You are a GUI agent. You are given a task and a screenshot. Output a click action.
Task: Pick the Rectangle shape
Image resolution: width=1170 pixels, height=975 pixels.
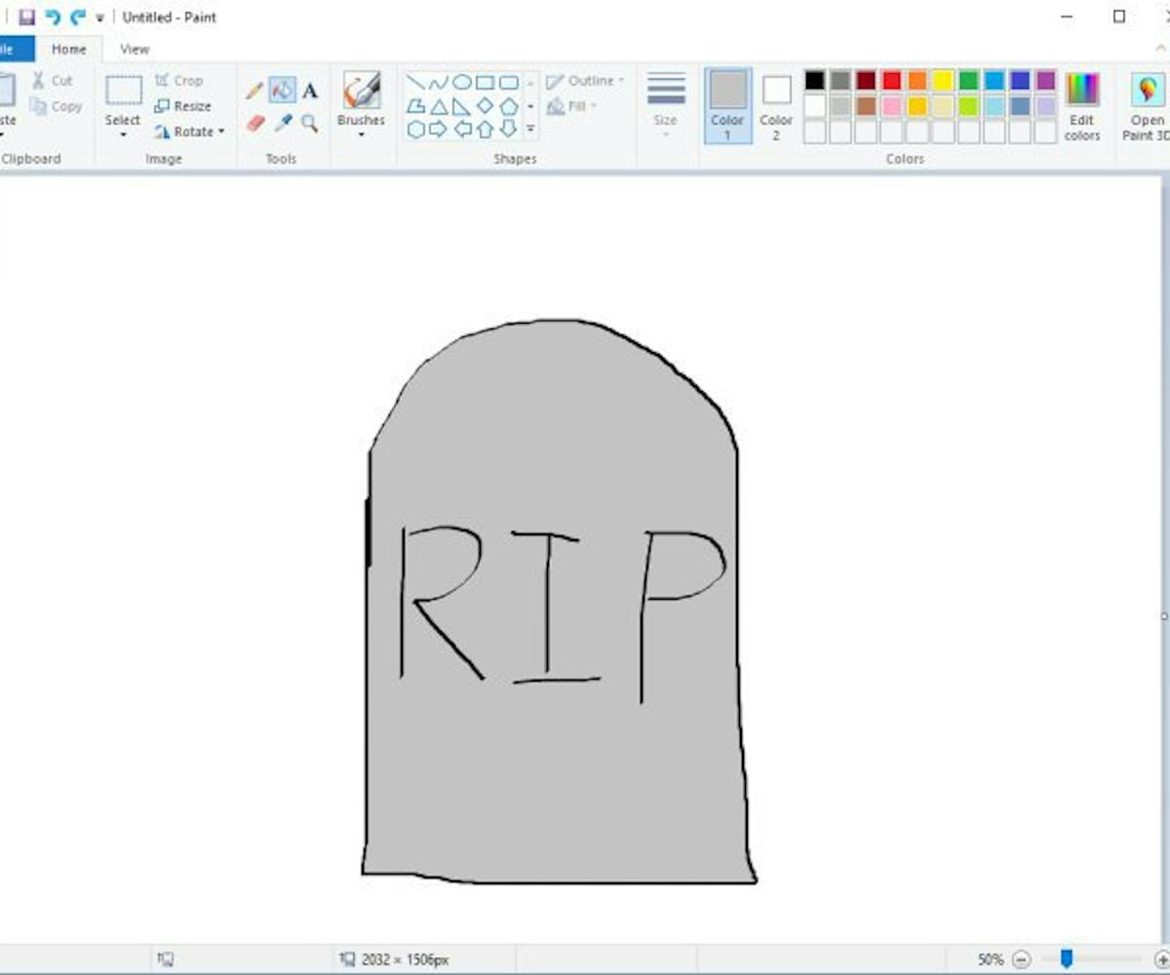[486, 82]
